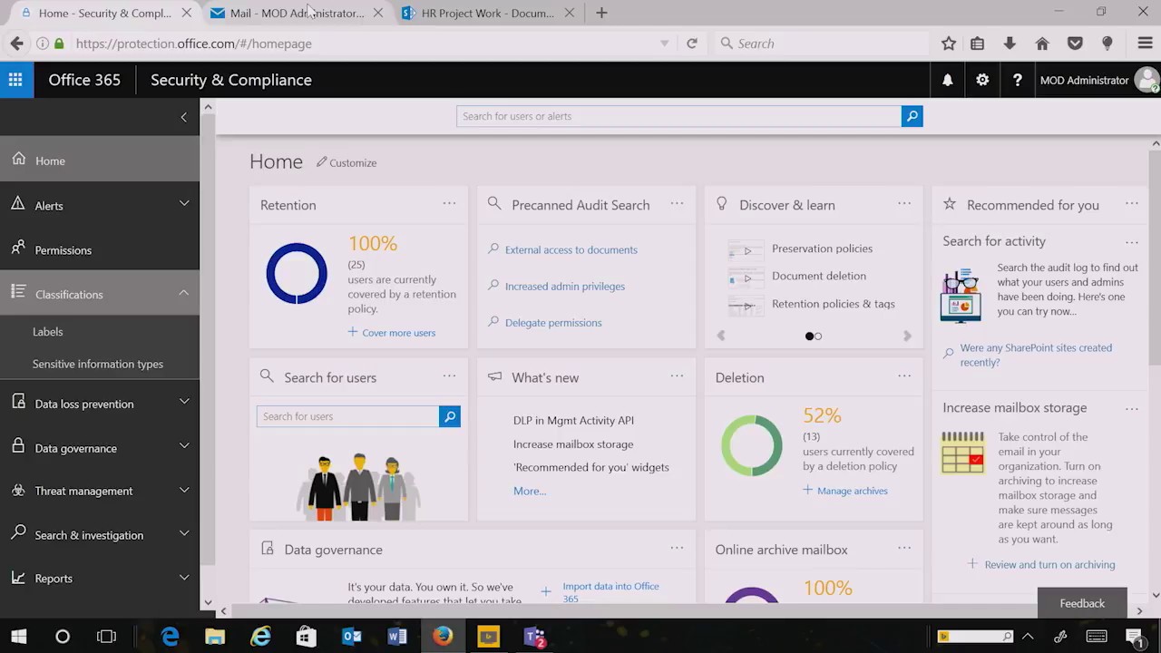Image resolution: width=1161 pixels, height=653 pixels.
Task: Go to Firefox home page icon
Action: tap(1042, 44)
